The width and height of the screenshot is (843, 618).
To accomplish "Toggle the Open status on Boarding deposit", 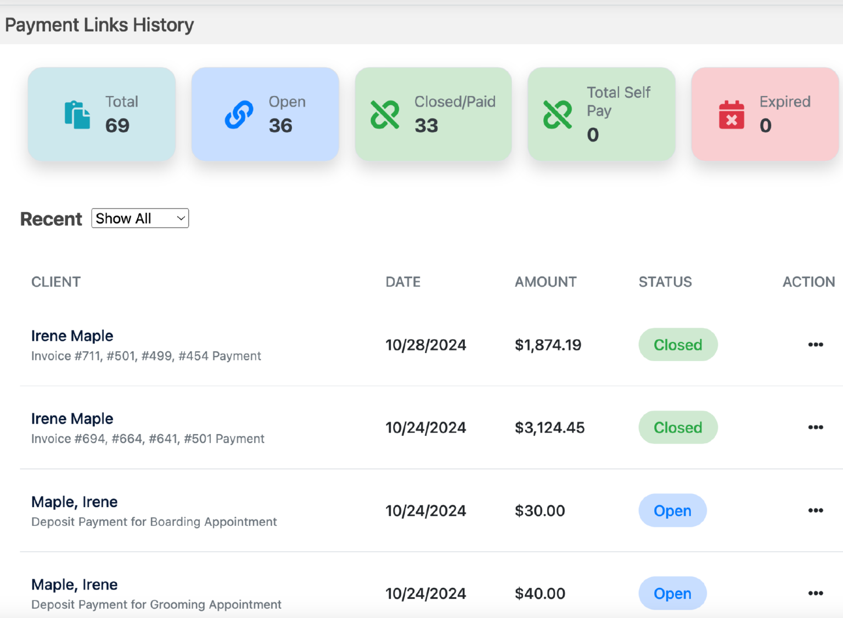I will [672, 510].
